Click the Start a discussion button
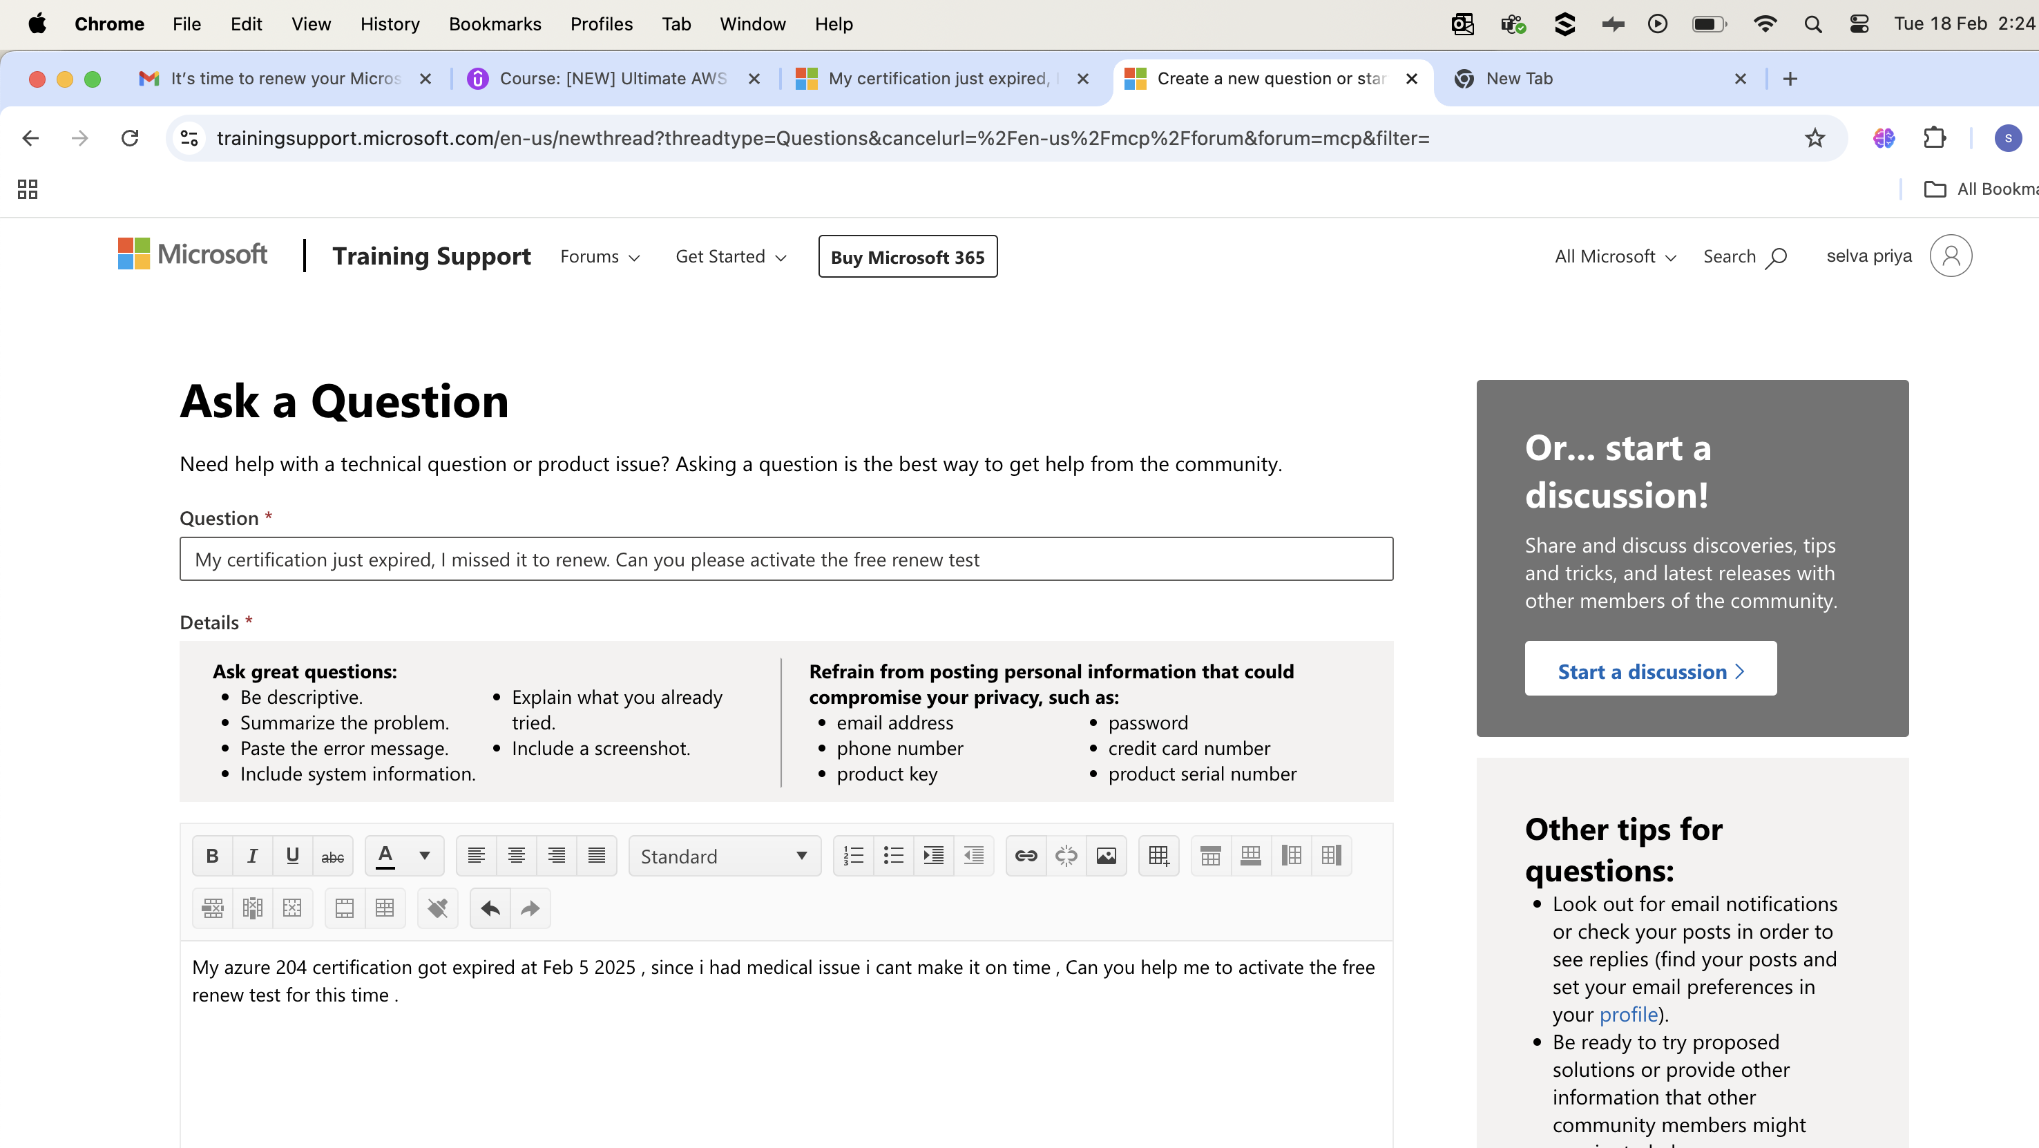 (x=1650, y=670)
